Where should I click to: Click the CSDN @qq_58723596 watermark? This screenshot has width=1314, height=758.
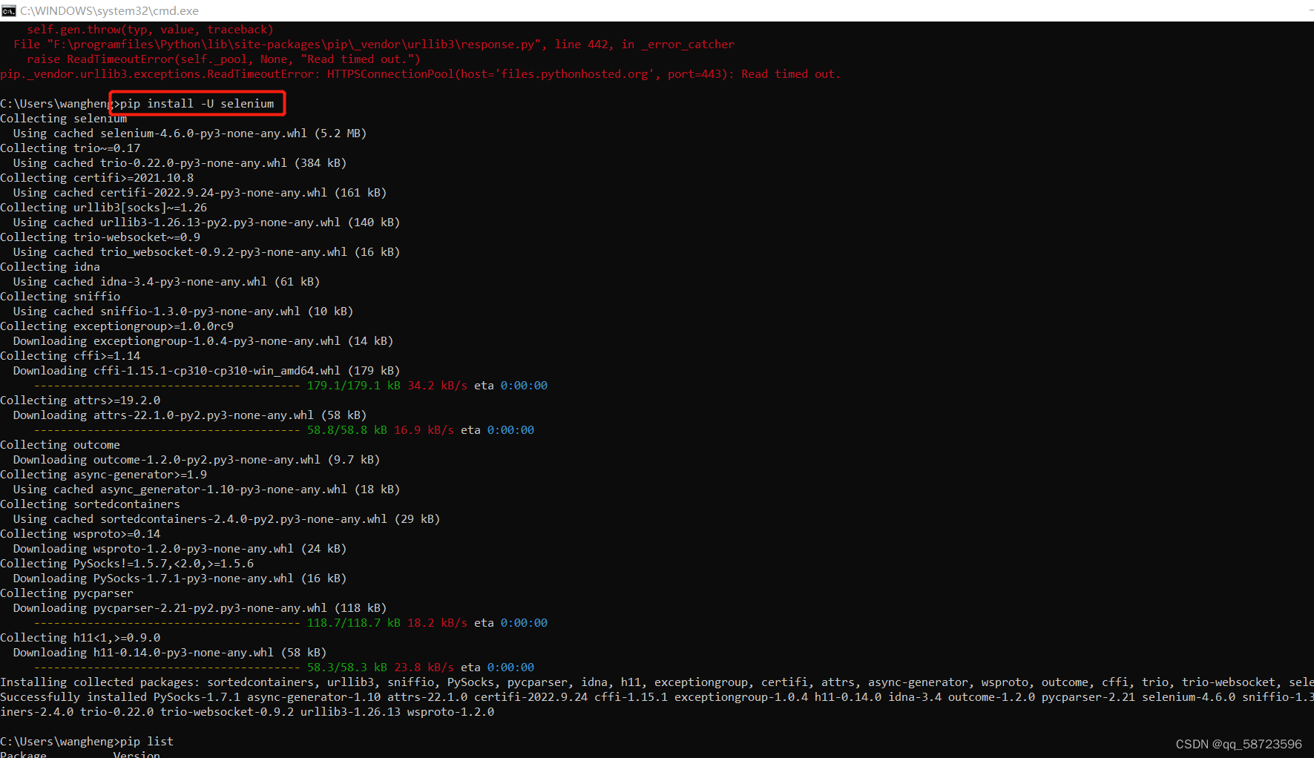1236,744
